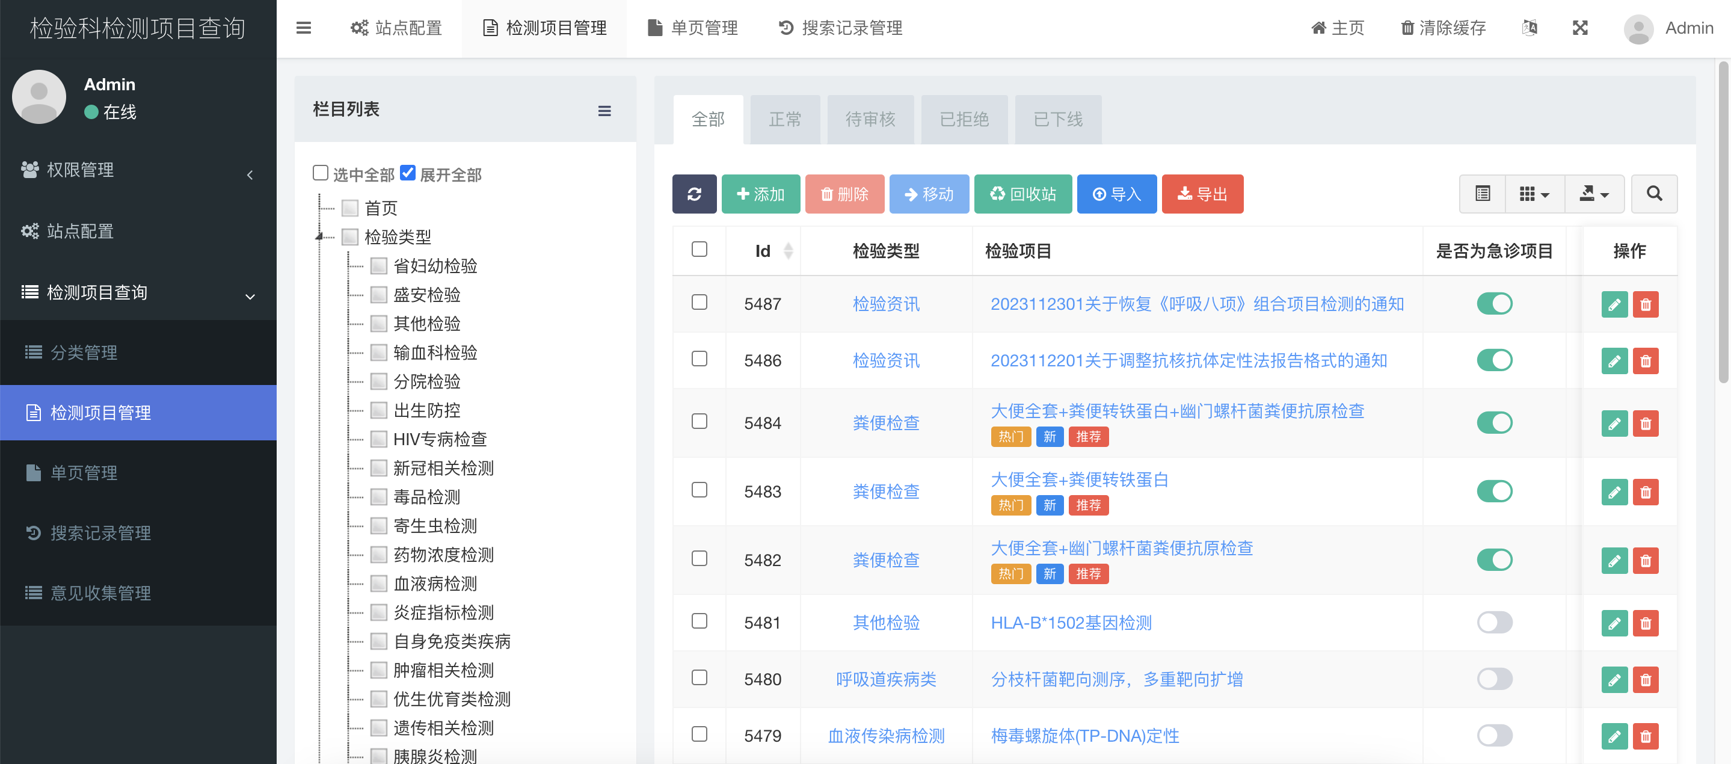This screenshot has height=764, width=1731.
Task: Select the HIV专病检查 tree item
Action: point(440,440)
